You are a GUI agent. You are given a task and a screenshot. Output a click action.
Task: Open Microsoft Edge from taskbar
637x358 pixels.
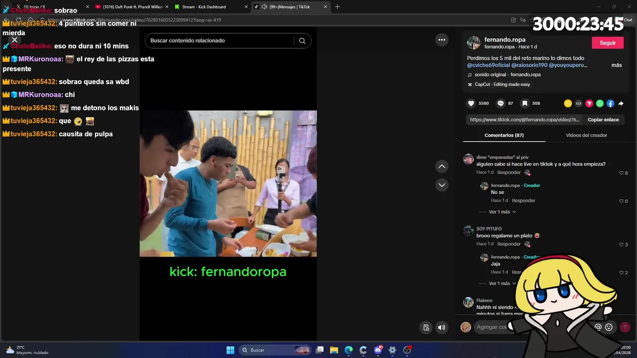point(348,350)
